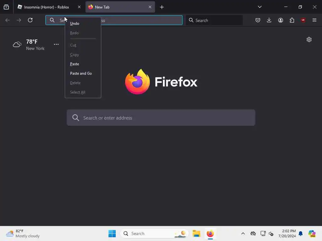Image resolution: width=322 pixels, height=241 pixels.
Task: Open the Downloads panel
Action: (269, 20)
